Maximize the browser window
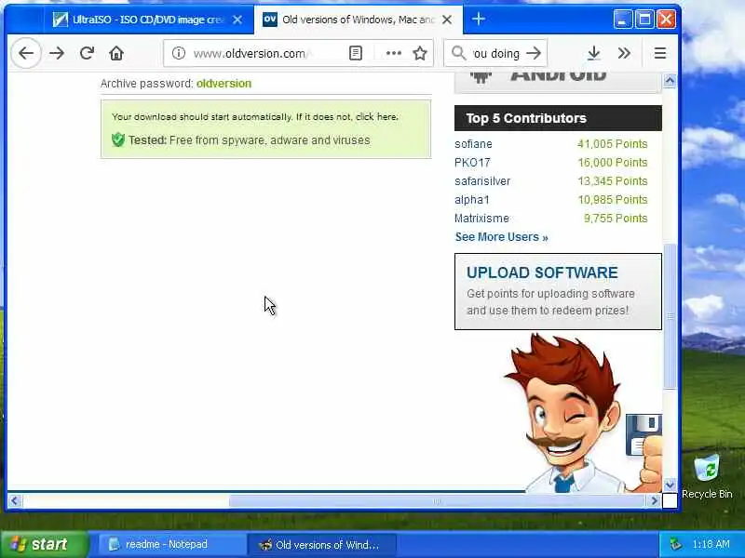This screenshot has height=558, width=745. coord(644,20)
